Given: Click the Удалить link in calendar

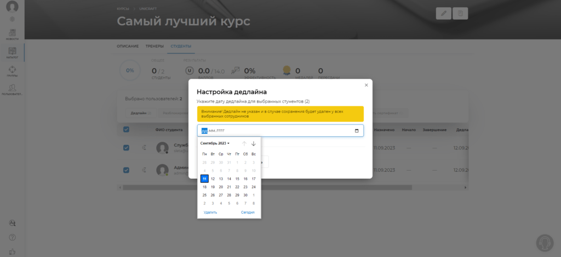Looking at the screenshot, I should (210, 212).
